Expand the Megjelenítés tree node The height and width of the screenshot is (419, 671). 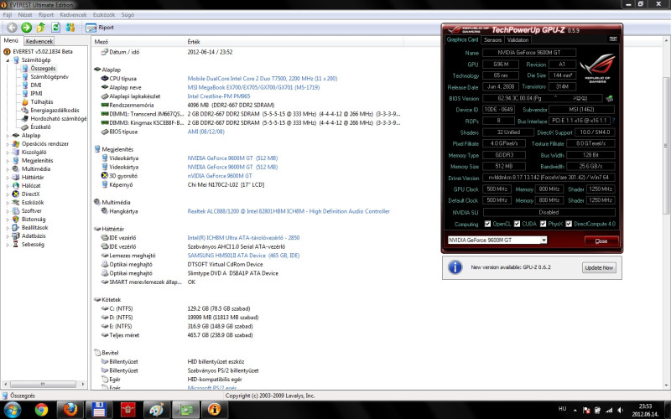pyautogui.click(x=8, y=161)
